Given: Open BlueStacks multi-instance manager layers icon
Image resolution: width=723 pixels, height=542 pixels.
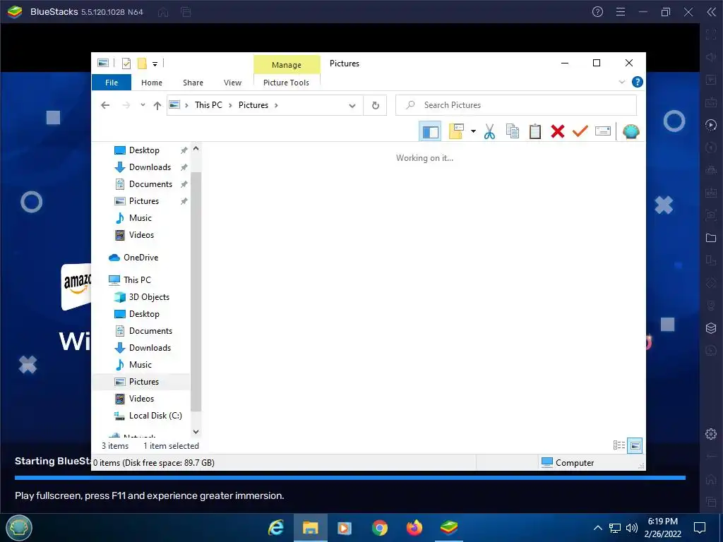Looking at the screenshot, I should [711, 328].
